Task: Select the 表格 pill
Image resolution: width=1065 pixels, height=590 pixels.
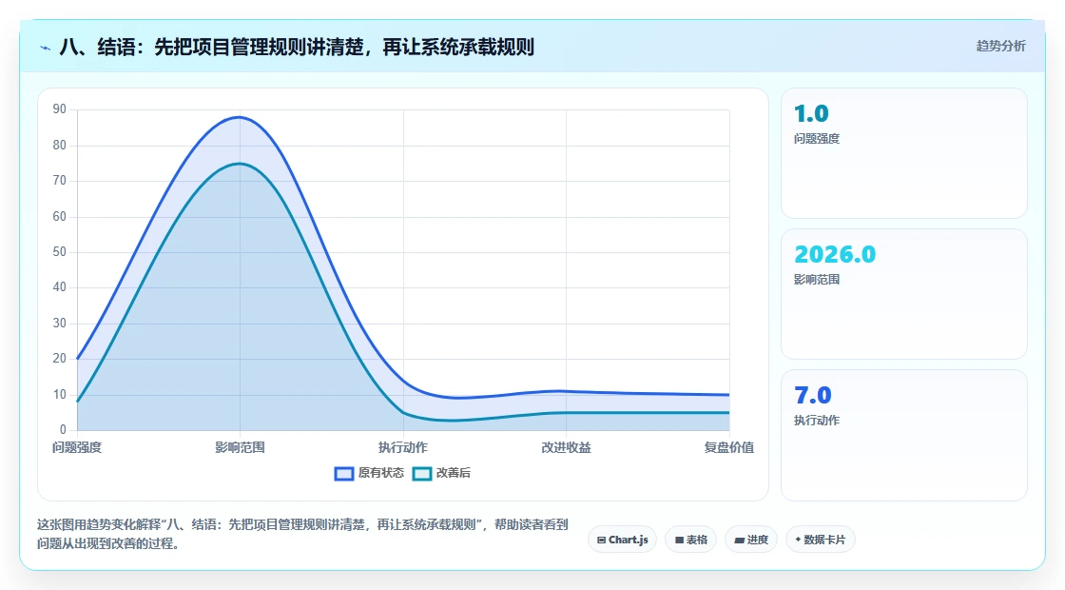Action: [690, 540]
